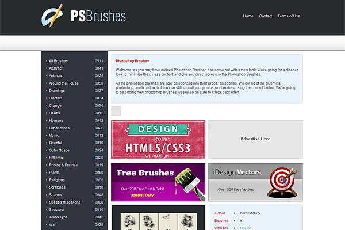Click the Advertise Here placeholder banner
This screenshot has width=345, height=230.
[x=255, y=139]
